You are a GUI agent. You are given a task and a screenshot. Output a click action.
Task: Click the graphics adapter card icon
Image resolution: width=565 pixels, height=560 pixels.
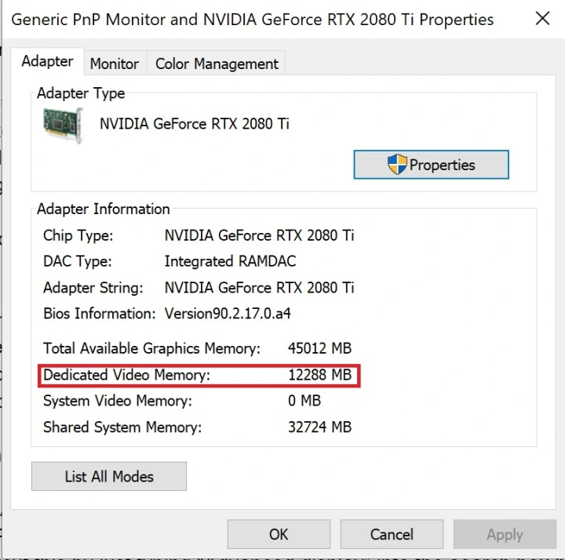(x=63, y=125)
